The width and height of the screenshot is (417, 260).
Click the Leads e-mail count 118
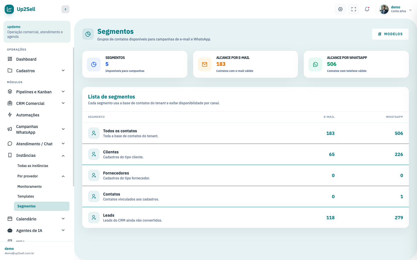pyautogui.click(x=330, y=218)
